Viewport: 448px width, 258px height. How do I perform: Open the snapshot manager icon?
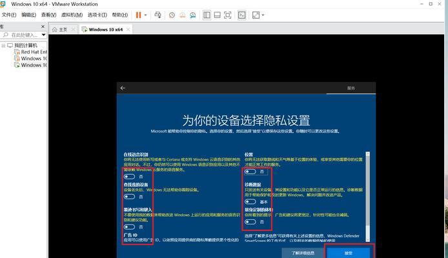[x=193, y=15]
